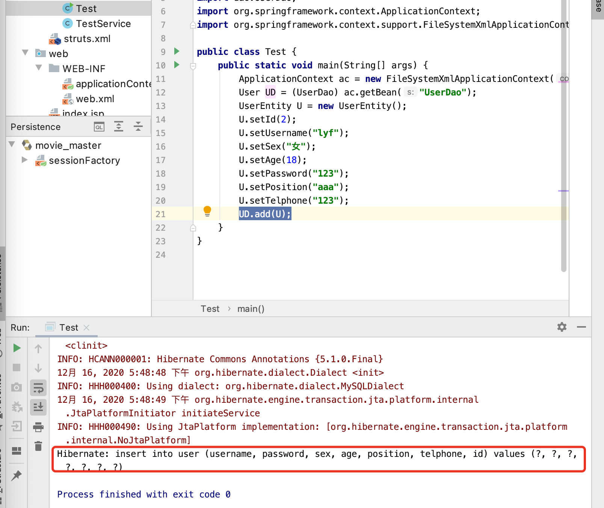Expand the sessionFactory node

(25, 160)
